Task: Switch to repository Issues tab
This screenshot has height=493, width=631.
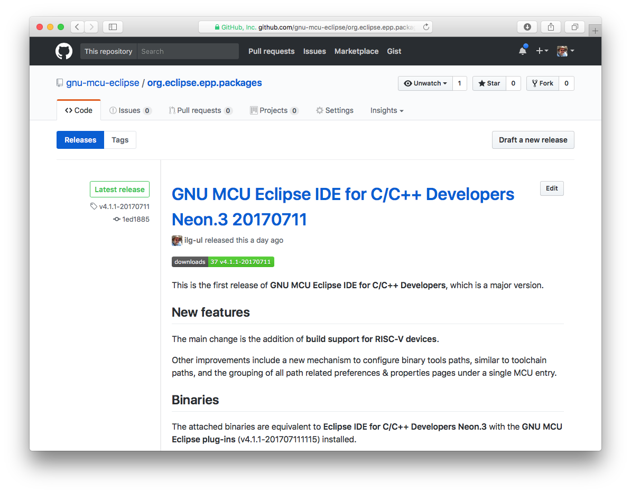Action: click(131, 110)
